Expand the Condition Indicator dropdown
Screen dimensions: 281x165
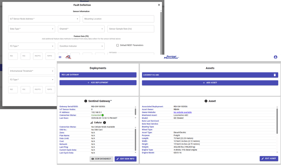tap(81, 46)
